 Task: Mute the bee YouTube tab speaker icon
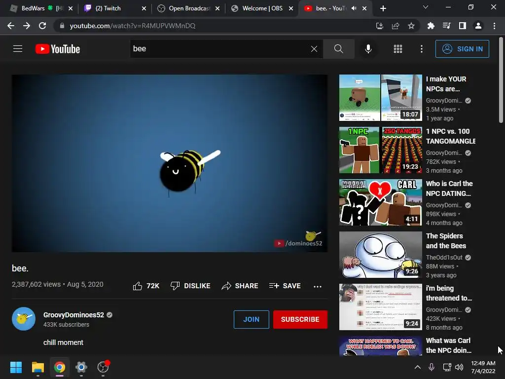click(x=354, y=8)
